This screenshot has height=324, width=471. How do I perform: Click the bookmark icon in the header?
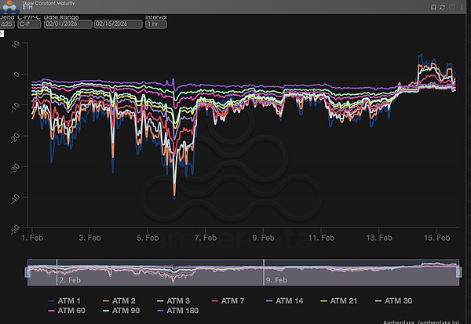433,6
